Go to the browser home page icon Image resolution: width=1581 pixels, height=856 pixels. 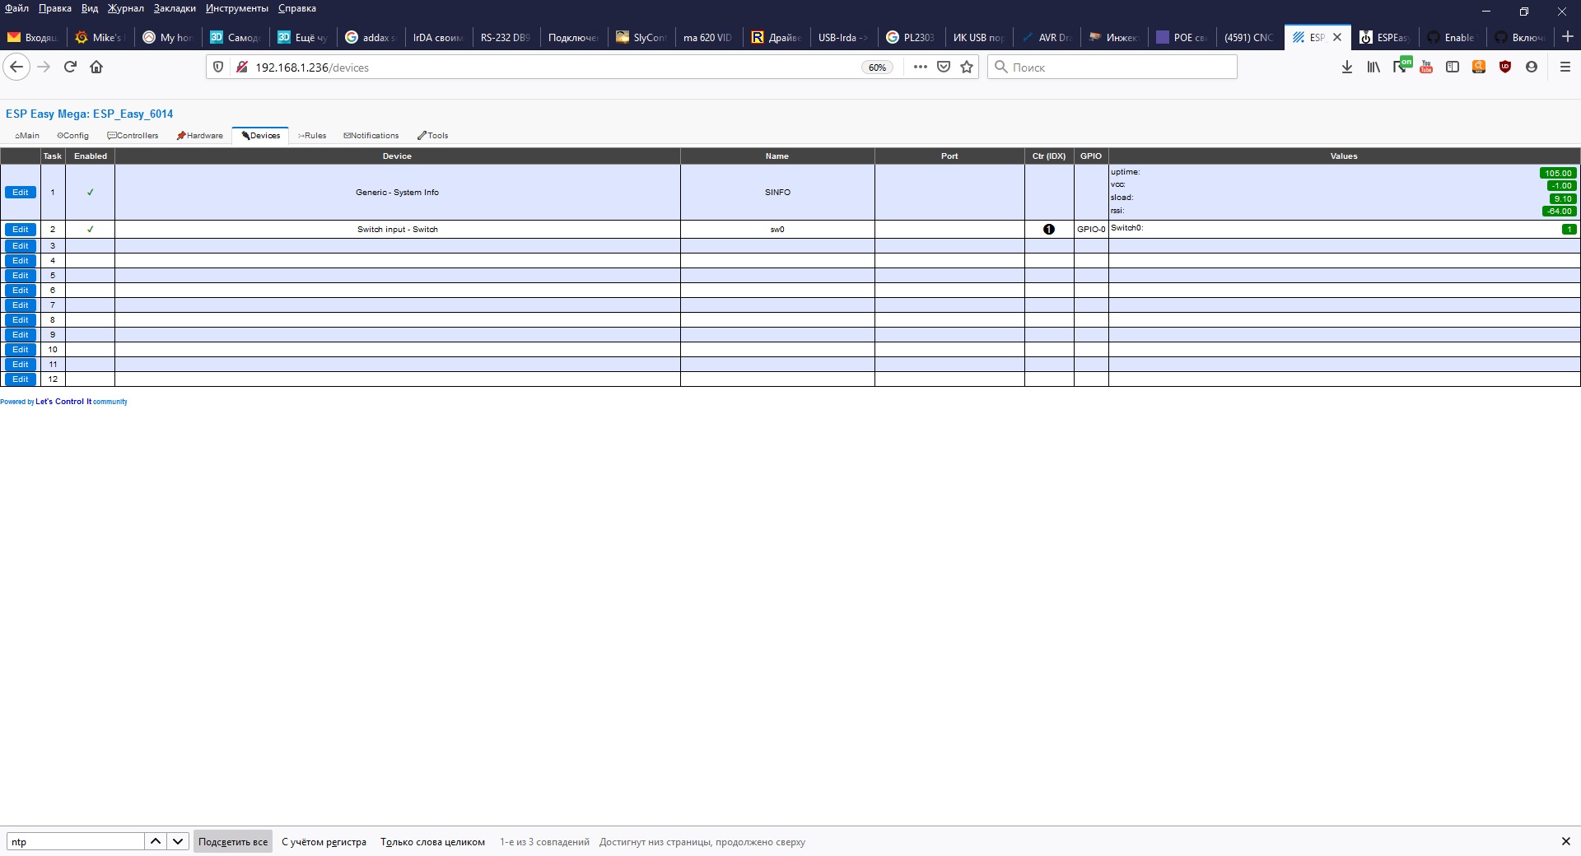96,67
